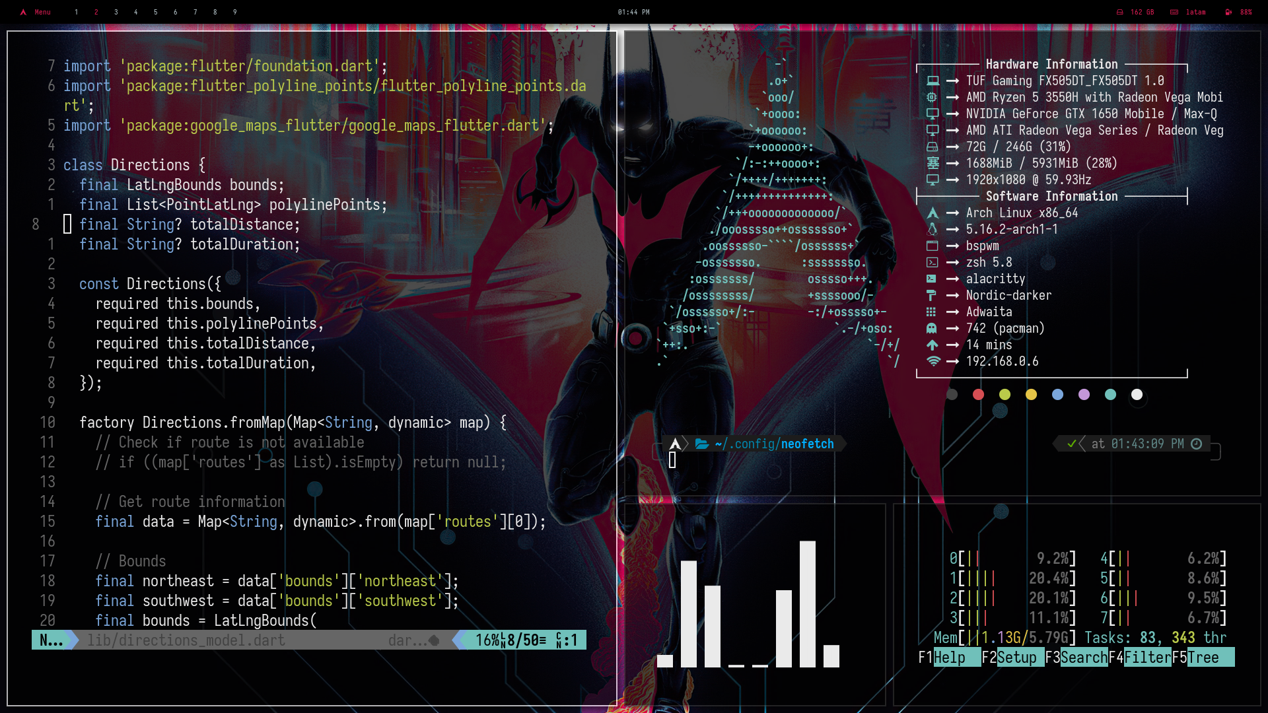Click F1 Help in htop

click(949, 658)
